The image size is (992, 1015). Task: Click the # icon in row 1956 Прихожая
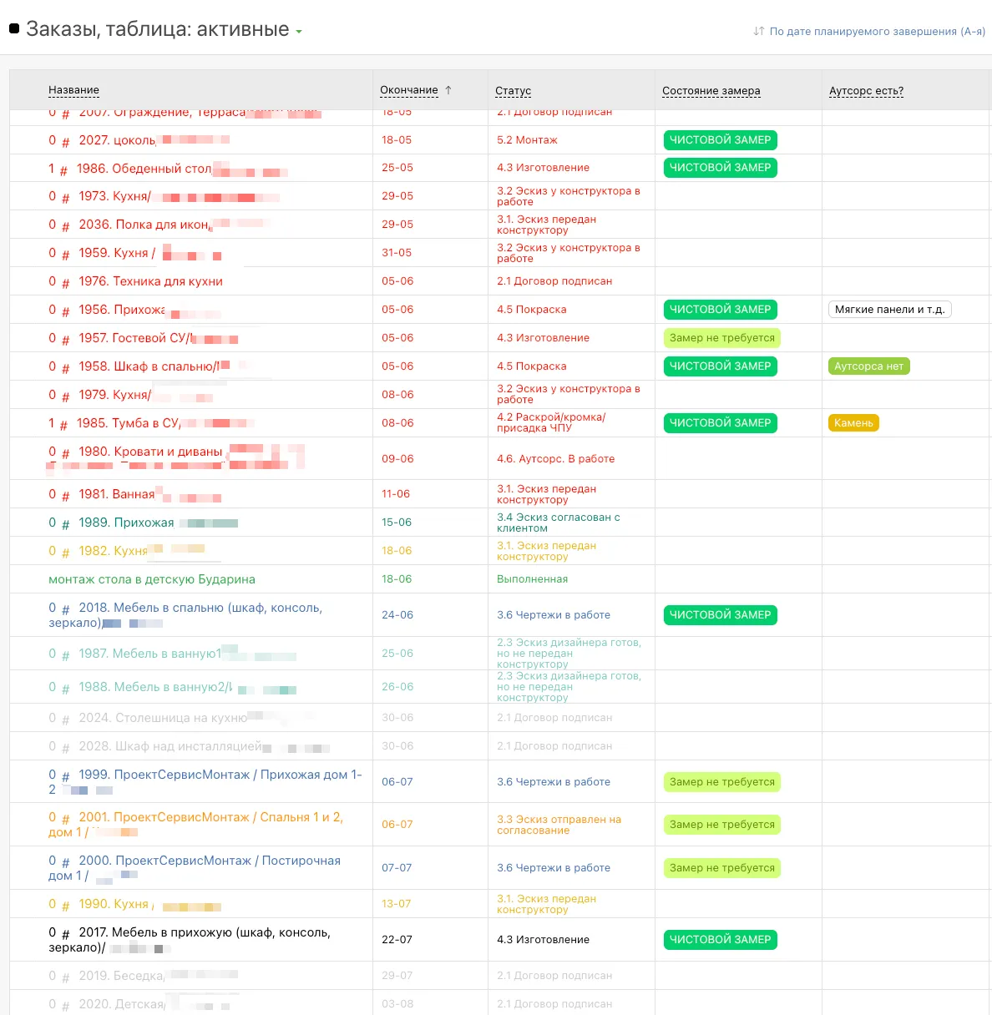(65, 311)
